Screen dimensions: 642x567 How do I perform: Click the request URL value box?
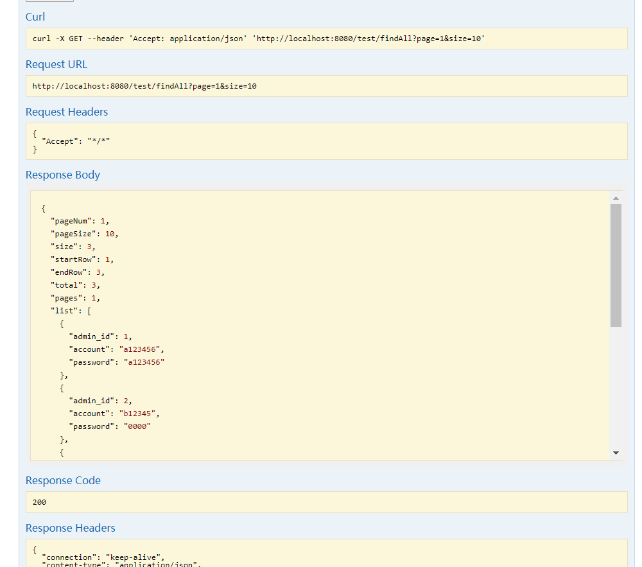coord(326,86)
